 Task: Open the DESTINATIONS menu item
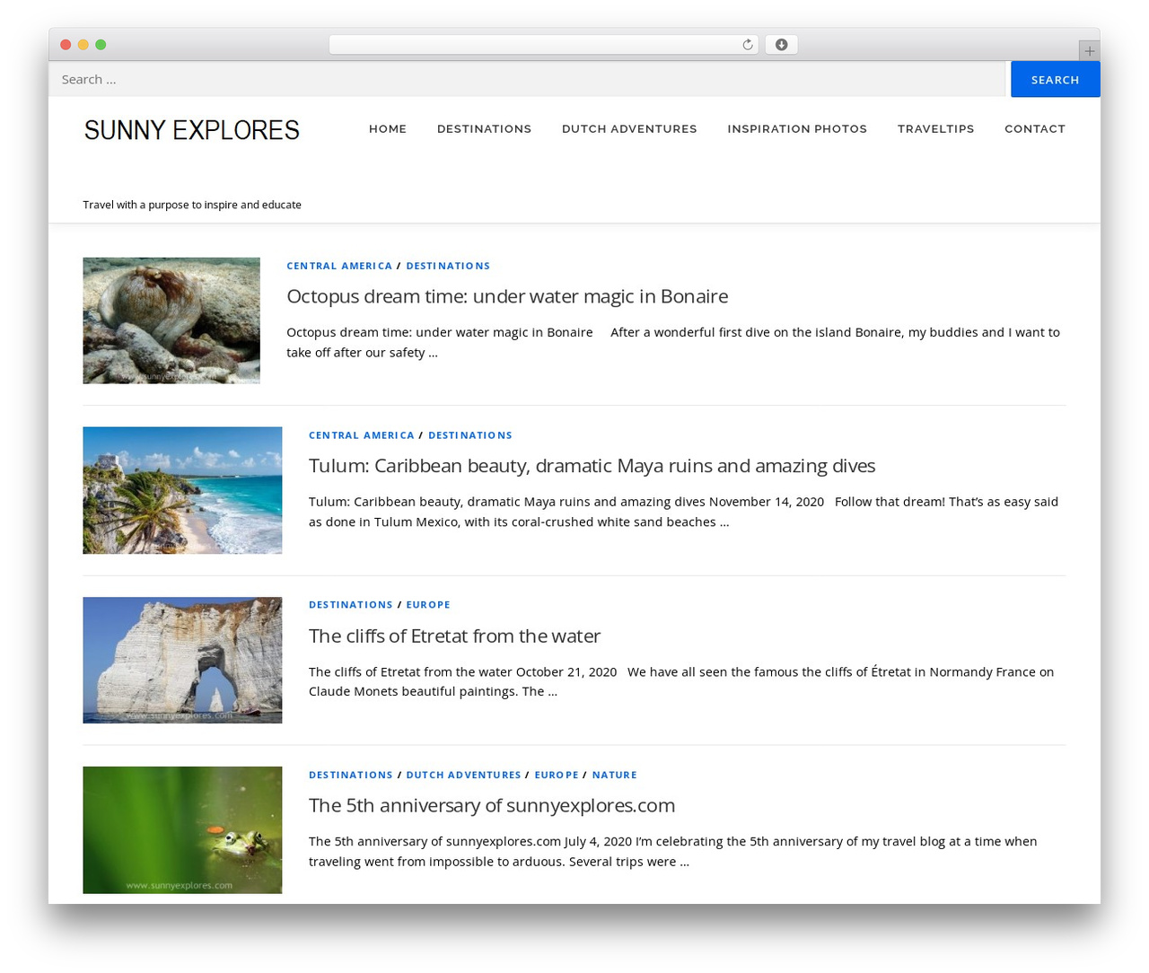484,128
